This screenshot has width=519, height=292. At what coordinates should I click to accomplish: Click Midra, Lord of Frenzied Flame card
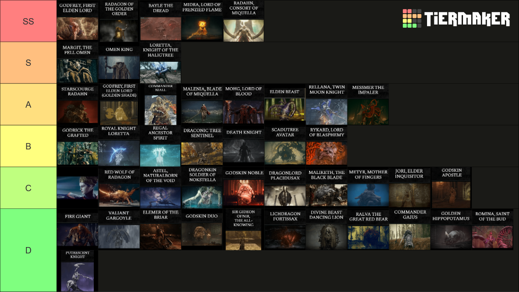pos(202,21)
